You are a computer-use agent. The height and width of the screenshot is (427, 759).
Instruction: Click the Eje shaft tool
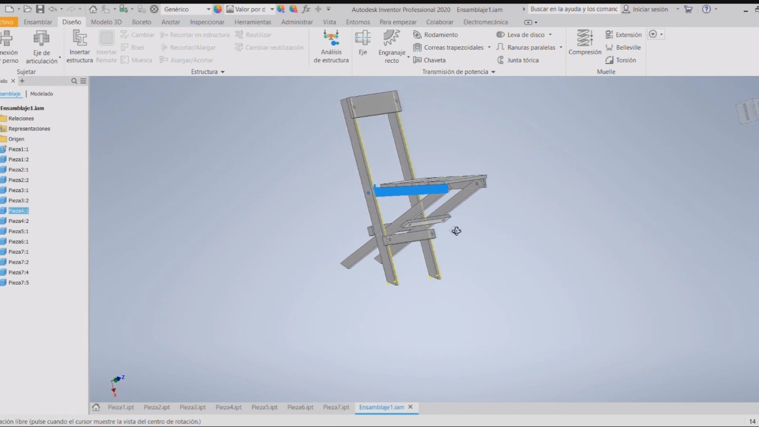(x=362, y=43)
